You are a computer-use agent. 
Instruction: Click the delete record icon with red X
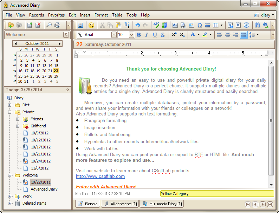point(38,25)
